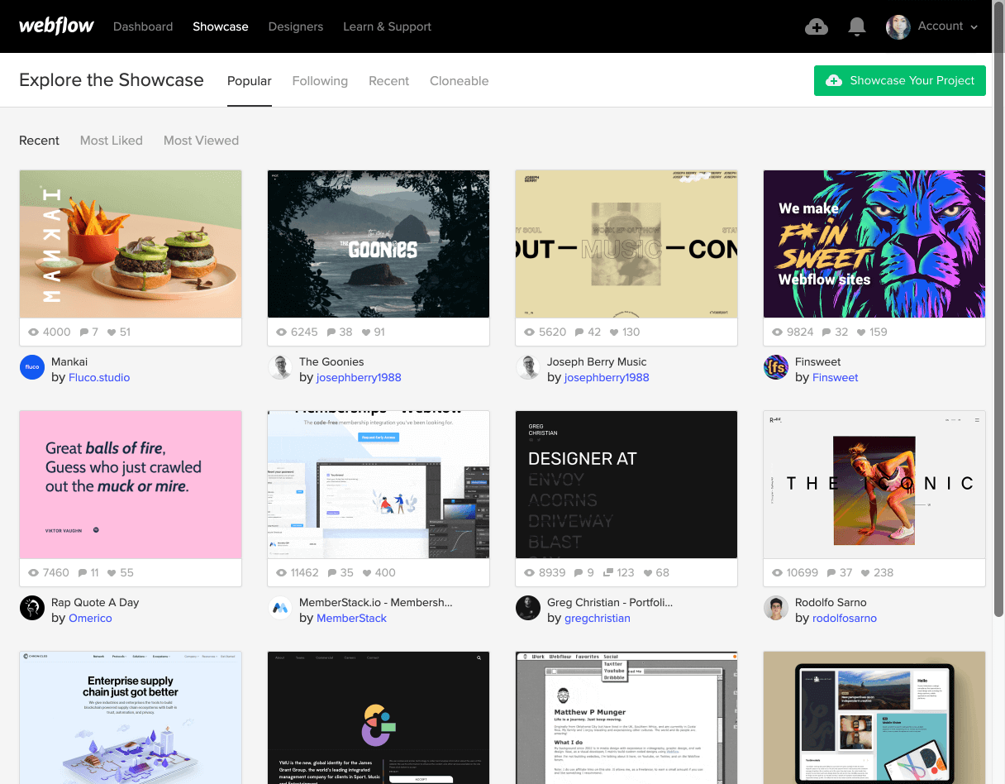
Task: Click the Fluco.studio author link
Action: coord(99,377)
